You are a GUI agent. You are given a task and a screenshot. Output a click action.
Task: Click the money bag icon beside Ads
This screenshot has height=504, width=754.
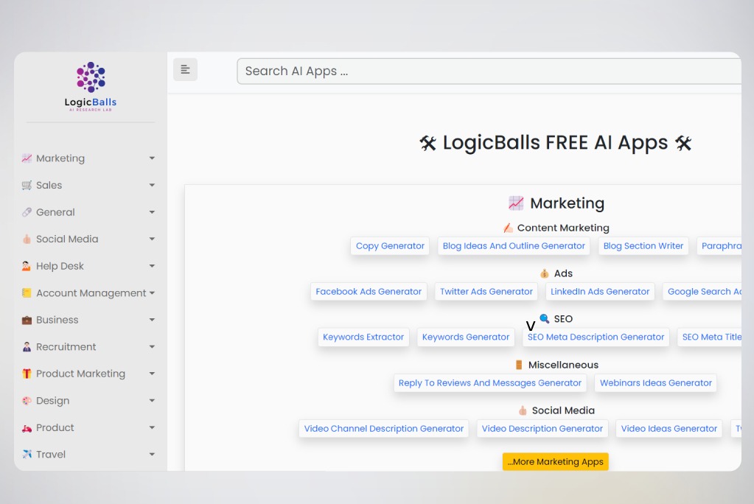[x=545, y=273]
